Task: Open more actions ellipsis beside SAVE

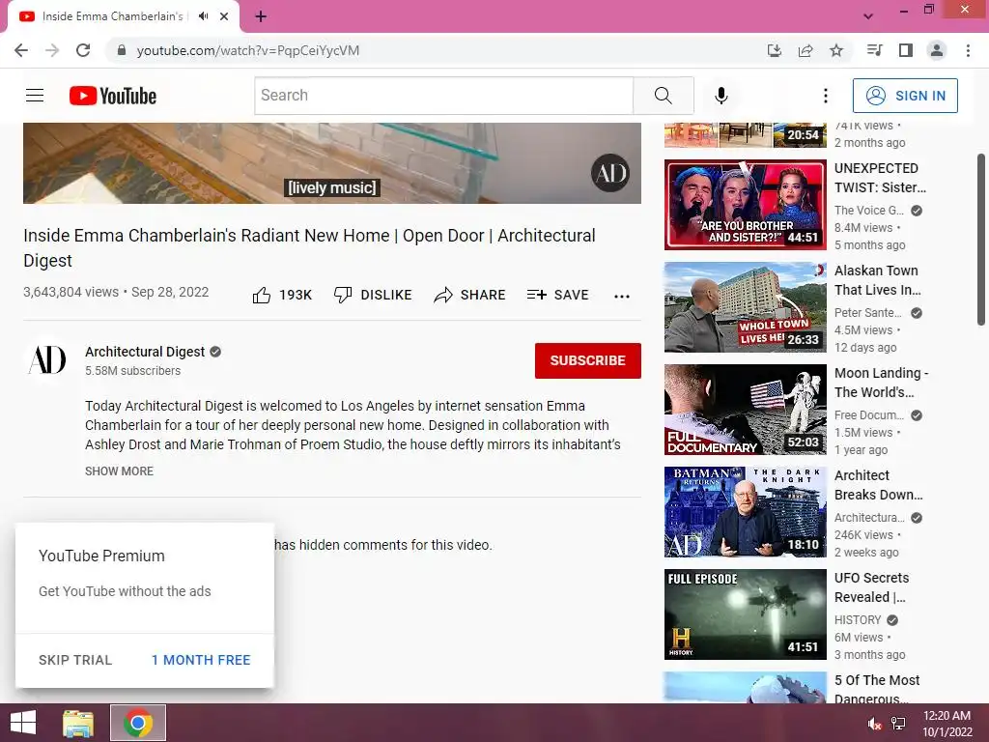Action: point(622,296)
